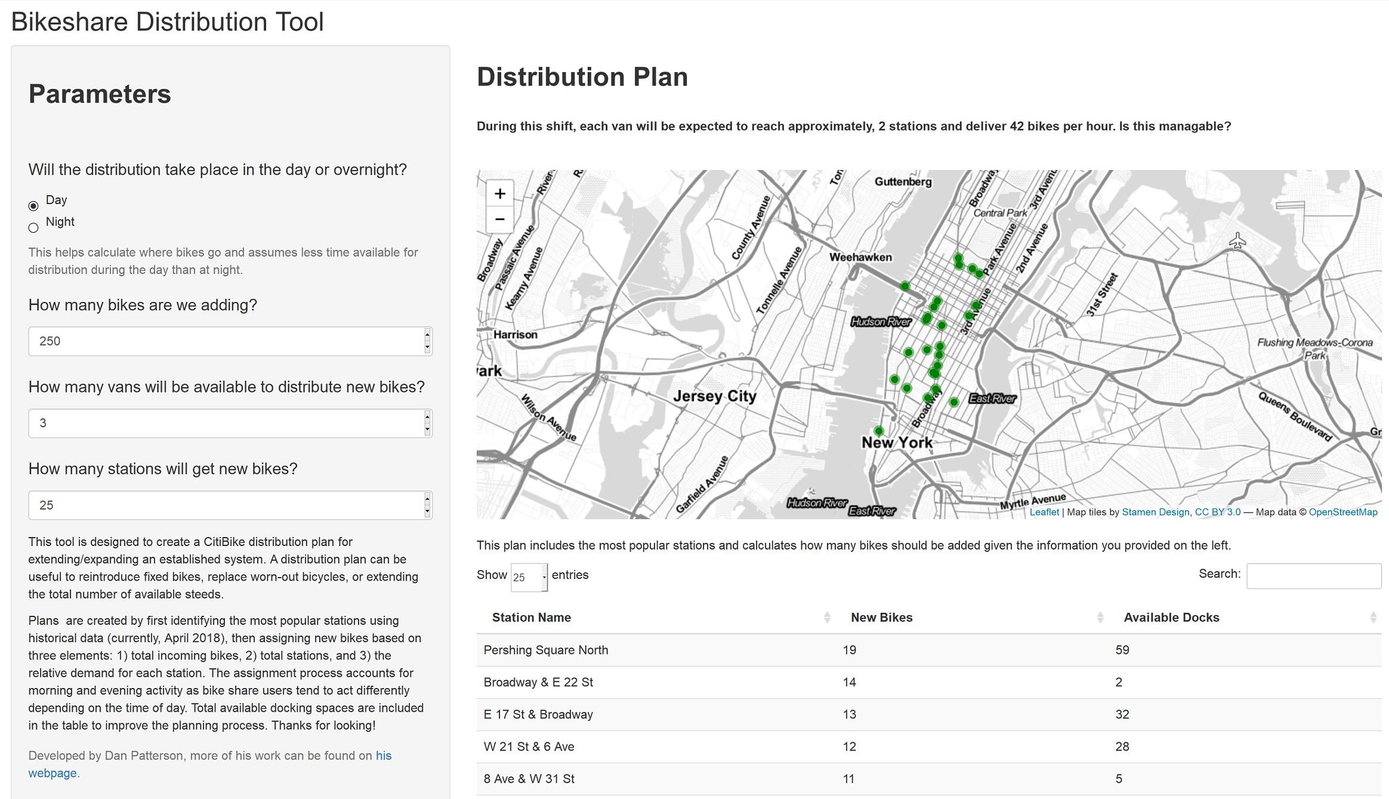Viewport: 1389px width, 799px height.
Task: Click the green marker near the New York label
Action: tap(879, 430)
